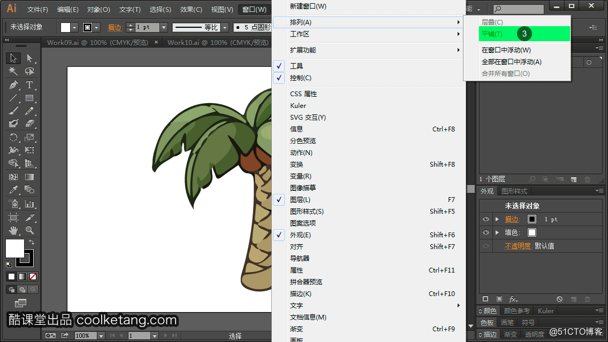The height and width of the screenshot is (342, 608).
Task: Select the Free Transform tool
Action: (29, 150)
